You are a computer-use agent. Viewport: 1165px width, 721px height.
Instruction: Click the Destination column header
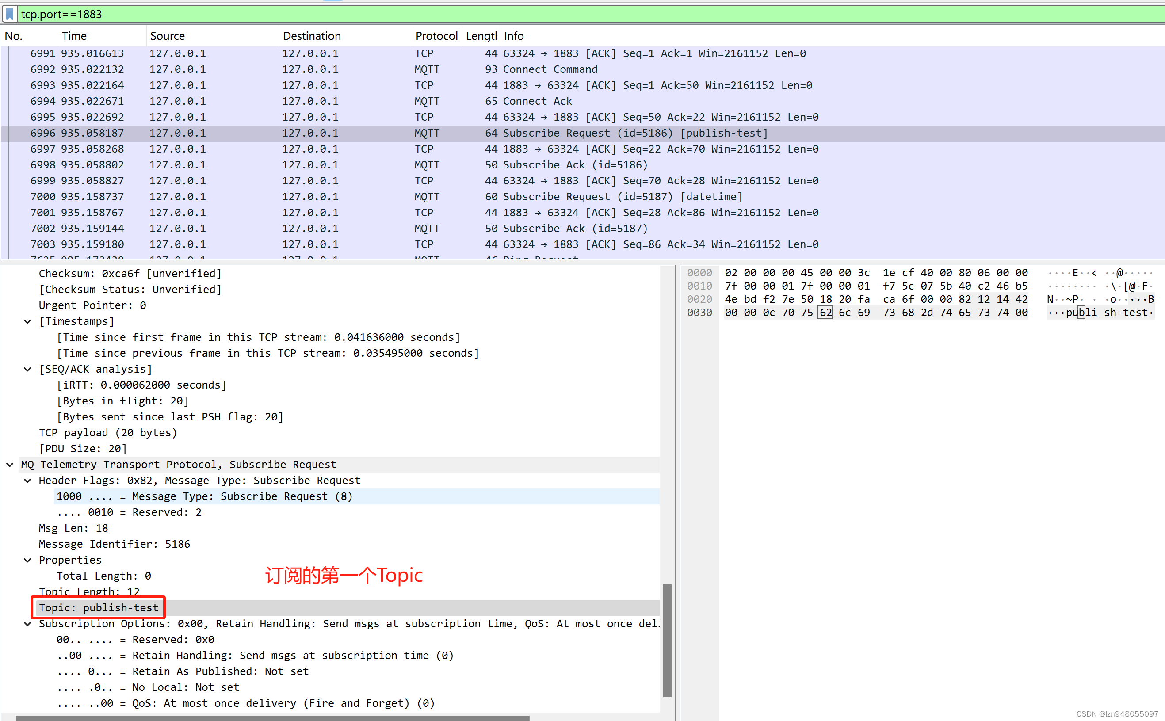[x=311, y=36]
